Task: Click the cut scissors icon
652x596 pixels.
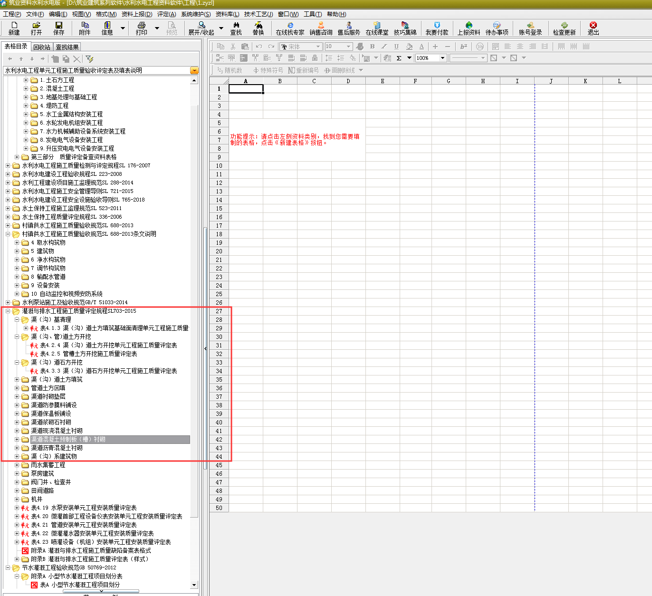Action: (233, 46)
